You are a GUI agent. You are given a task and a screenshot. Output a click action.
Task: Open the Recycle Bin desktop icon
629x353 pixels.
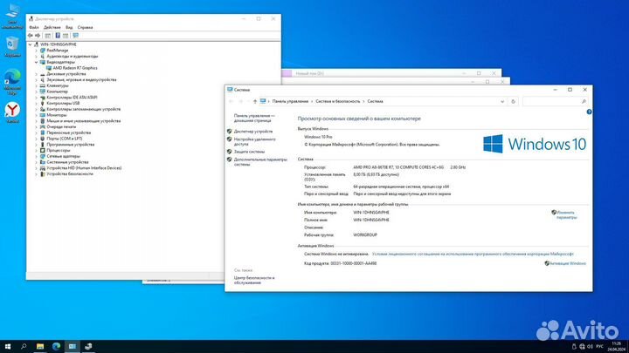tap(12, 47)
